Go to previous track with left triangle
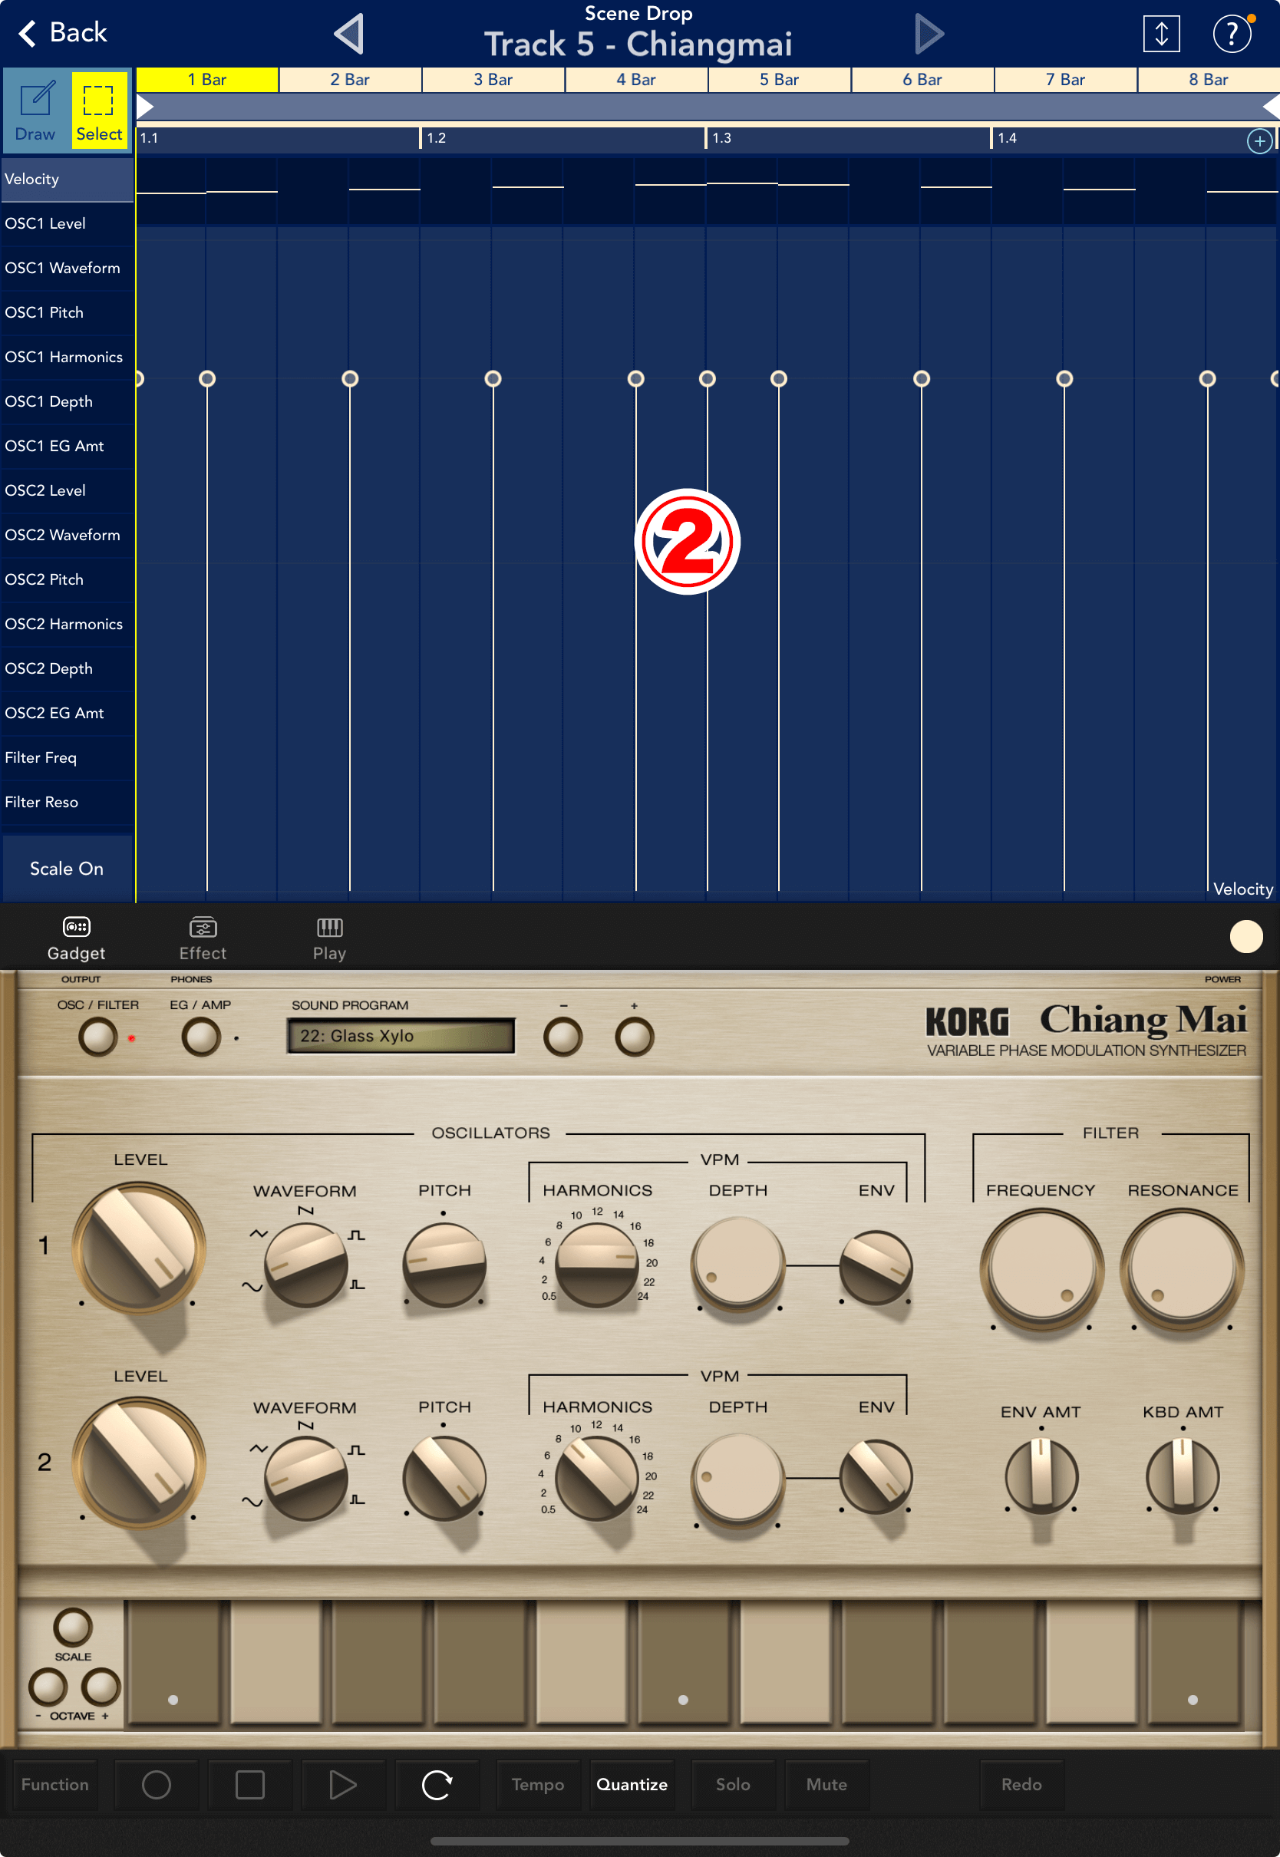Screen dimensions: 1280x1857 [x=349, y=34]
